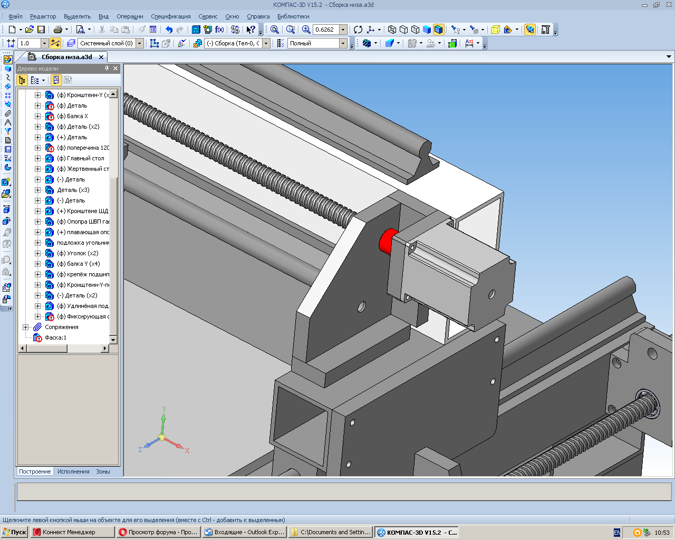Click the rebuild model icon in toolbar

pyautogui.click(x=530, y=30)
